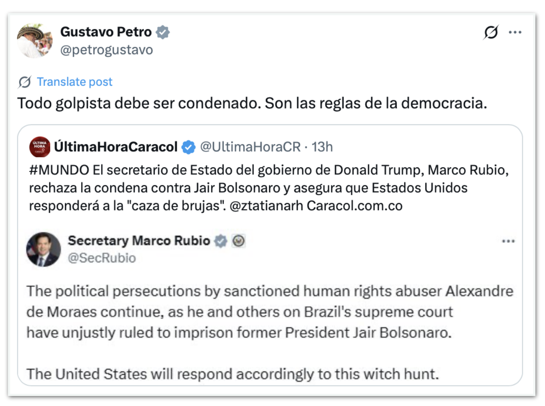Click the @petrogustavo handle
545x406 pixels.
(x=107, y=50)
